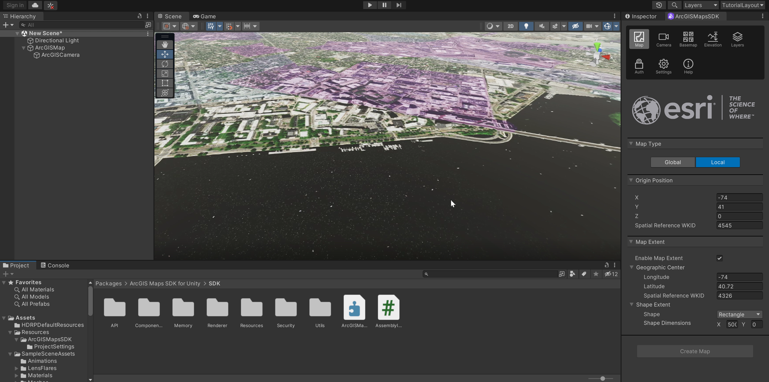This screenshot has width=769, height=382.
Task: Open the ArcGIS Layers icon panel
Action: (x=737, y=39)
